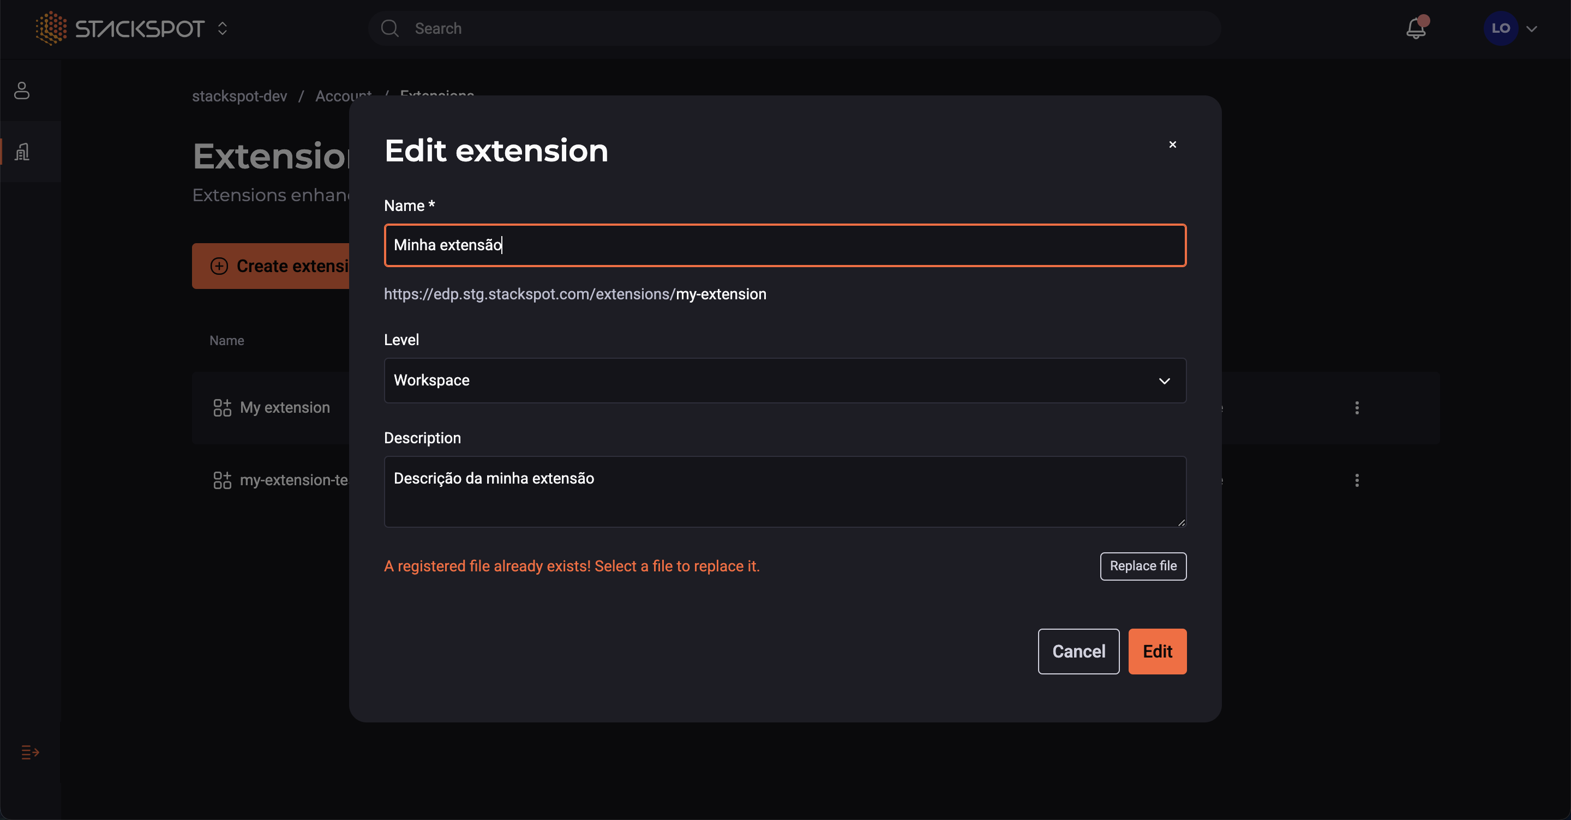The height and width of the screenshot is (820, 1571).
Task: Confirm with the orange Edit button
Action: 1157,651
